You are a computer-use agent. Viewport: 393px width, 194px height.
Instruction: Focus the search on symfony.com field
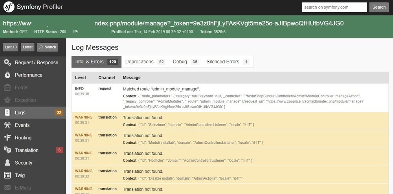(334, 7)
